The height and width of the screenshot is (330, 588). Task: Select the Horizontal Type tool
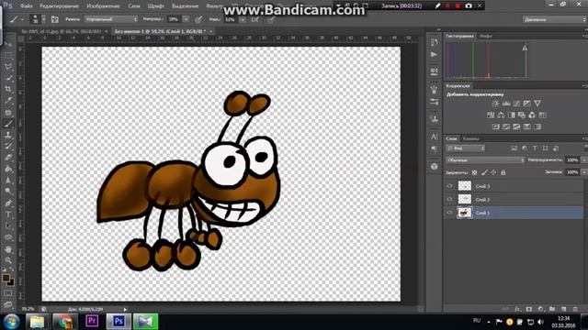pos(8,214)
